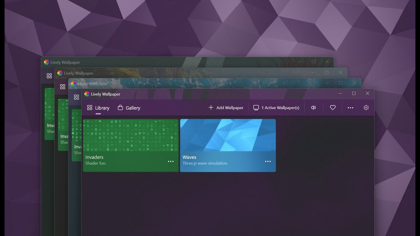Screen dimensions: 420x236
Task: Click the Lively Wallpaper logo in front title bar
Action: pyautogui.click(x=87, y=94)
